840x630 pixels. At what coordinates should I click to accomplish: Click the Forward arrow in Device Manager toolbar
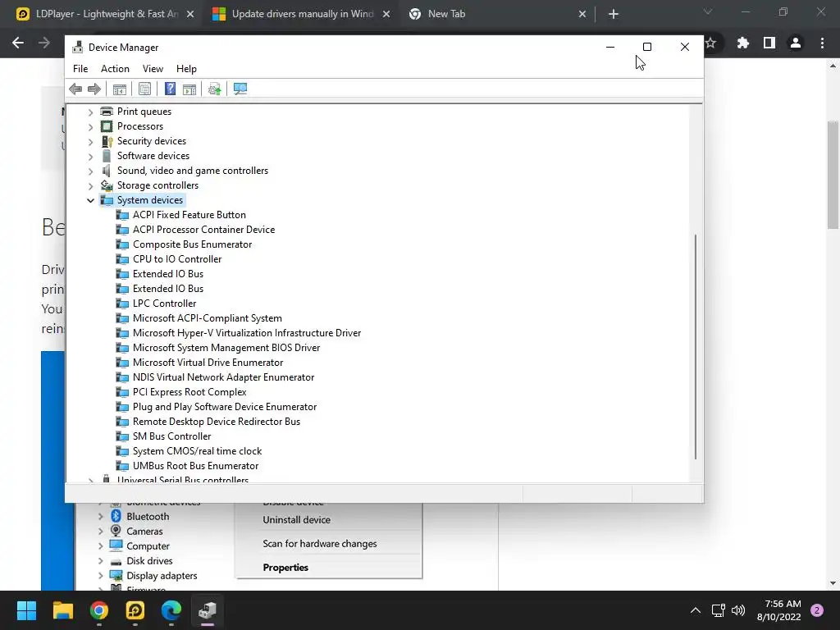94,89
